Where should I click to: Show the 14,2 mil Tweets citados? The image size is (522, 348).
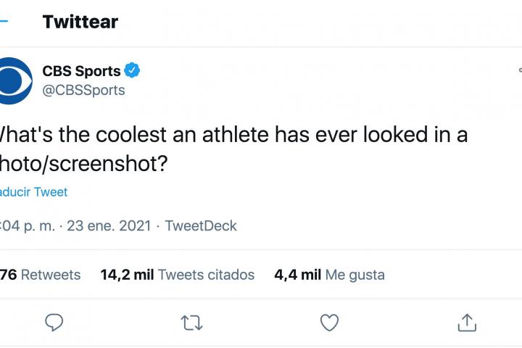coord(178,275)
